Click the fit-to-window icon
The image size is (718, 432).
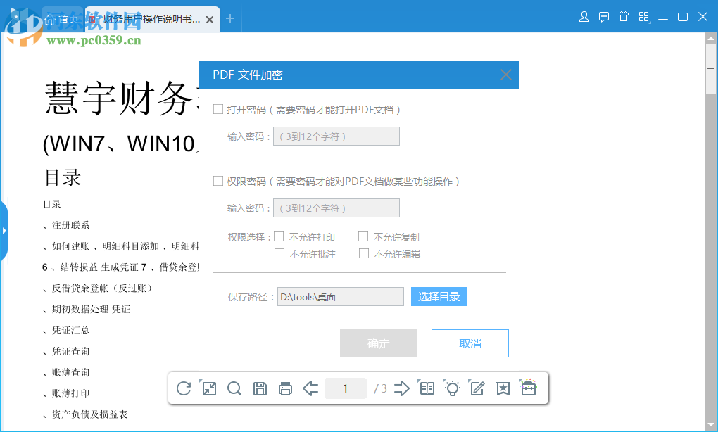209,388
